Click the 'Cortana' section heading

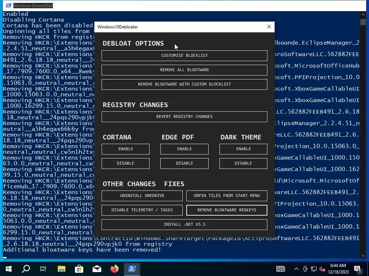pyautogui.click(x=117, y=137)
